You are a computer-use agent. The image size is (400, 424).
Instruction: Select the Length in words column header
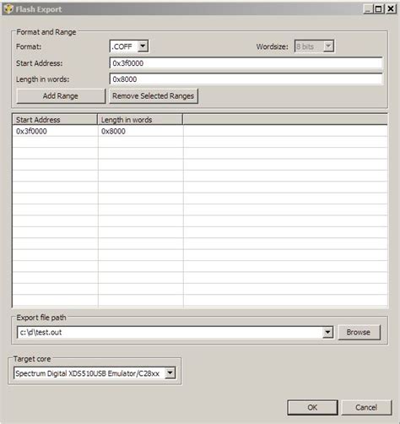click(x=140, y=120)
